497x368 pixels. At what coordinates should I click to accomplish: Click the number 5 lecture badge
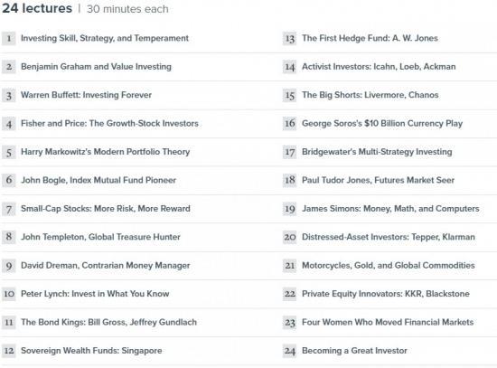point(9,152)
